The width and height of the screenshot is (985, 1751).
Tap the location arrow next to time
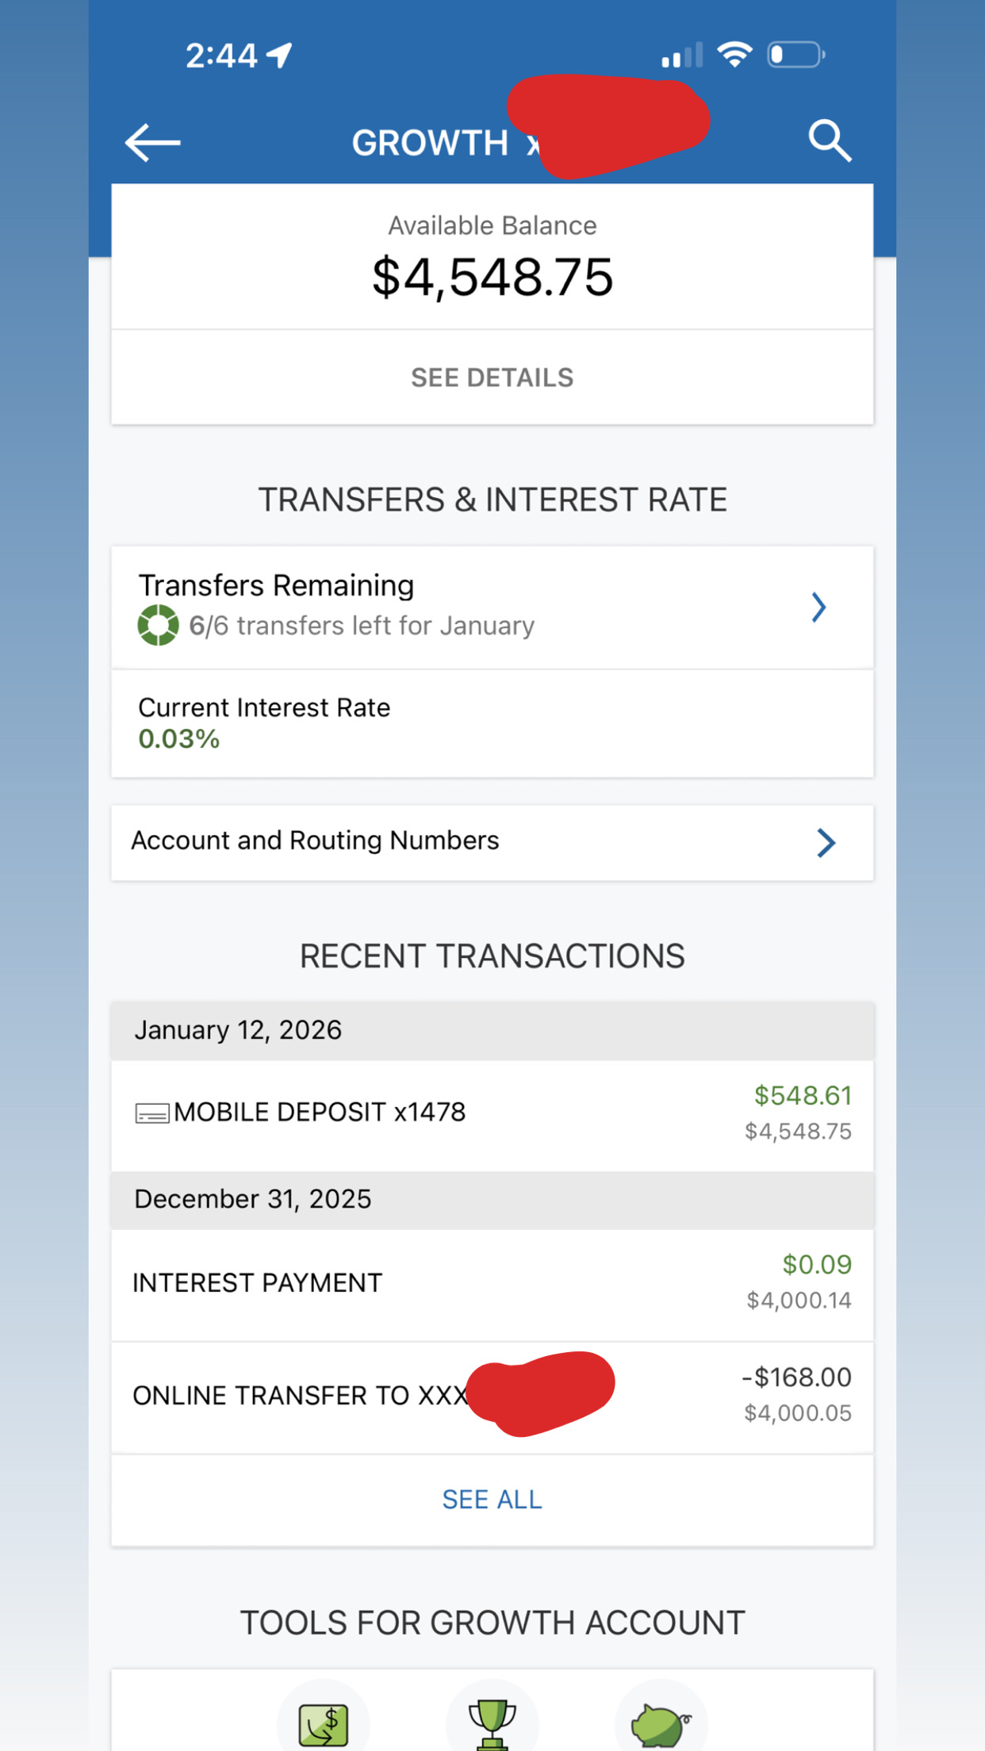click(x=279, y=55)
